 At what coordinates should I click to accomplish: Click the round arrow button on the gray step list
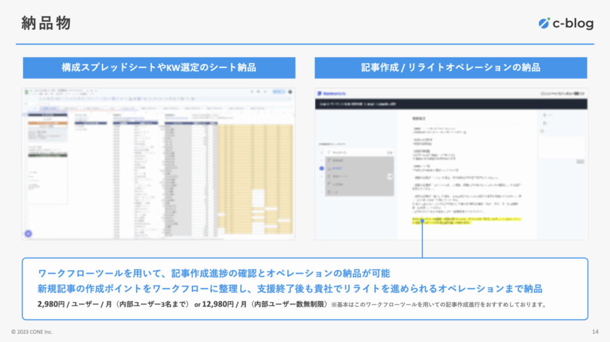point(390,176)
